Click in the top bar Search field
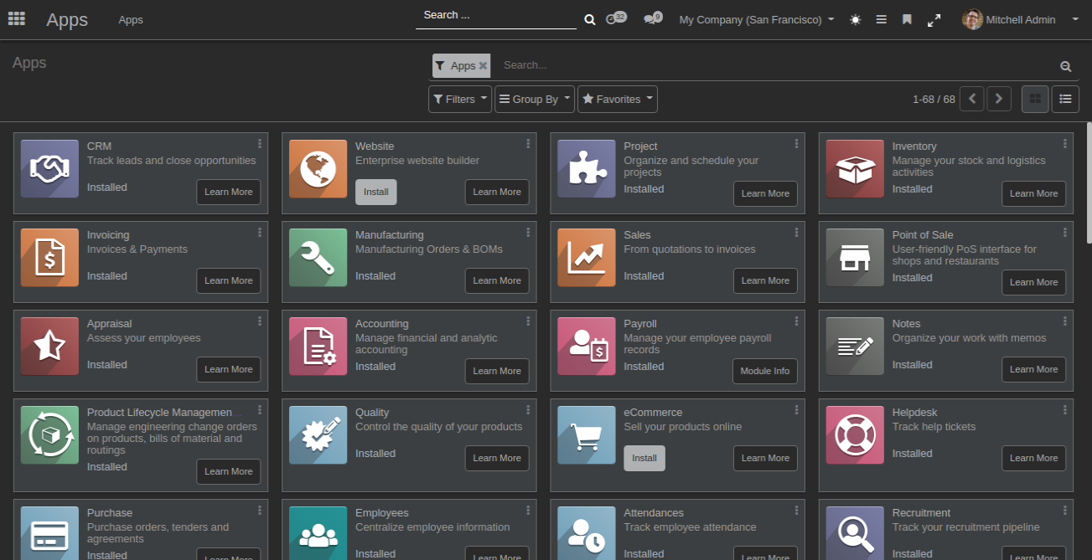 tap(496, 15)
